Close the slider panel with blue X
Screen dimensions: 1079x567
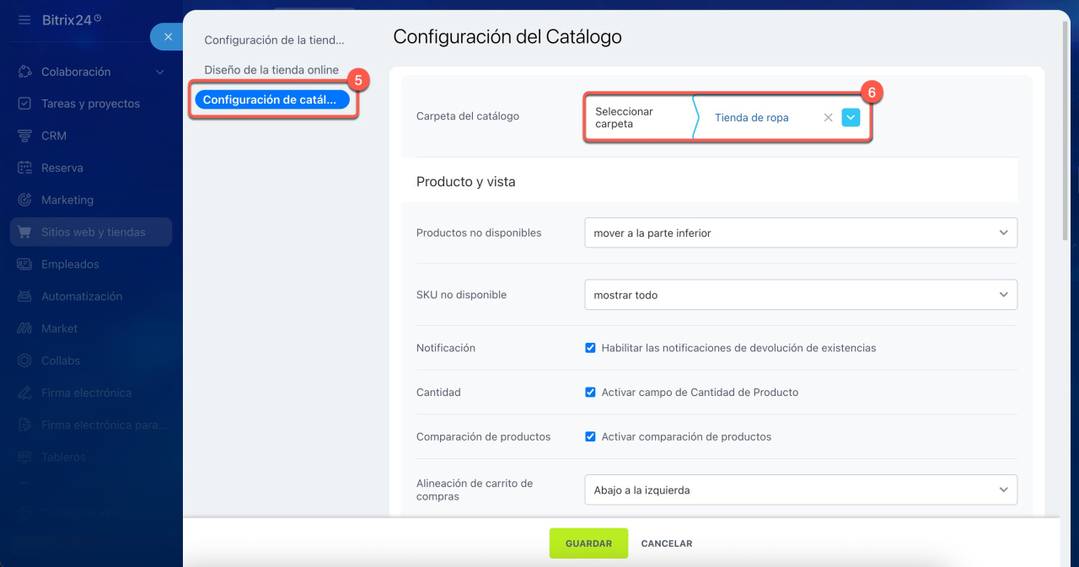[x=168, y=37]
